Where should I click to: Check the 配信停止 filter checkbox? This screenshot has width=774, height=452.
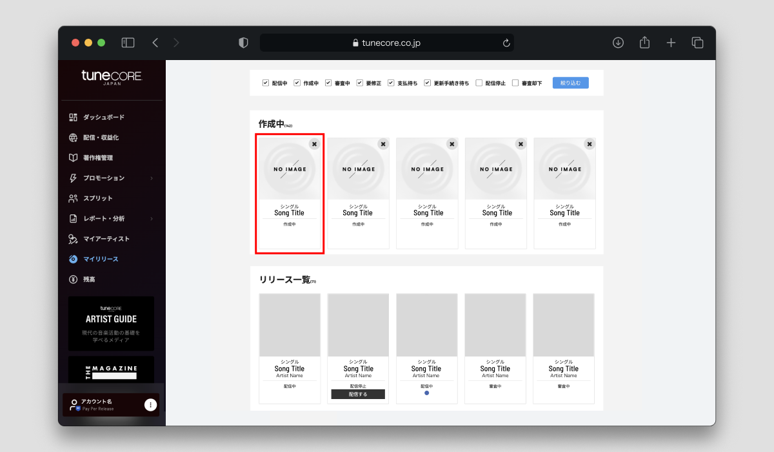point(479,83)
